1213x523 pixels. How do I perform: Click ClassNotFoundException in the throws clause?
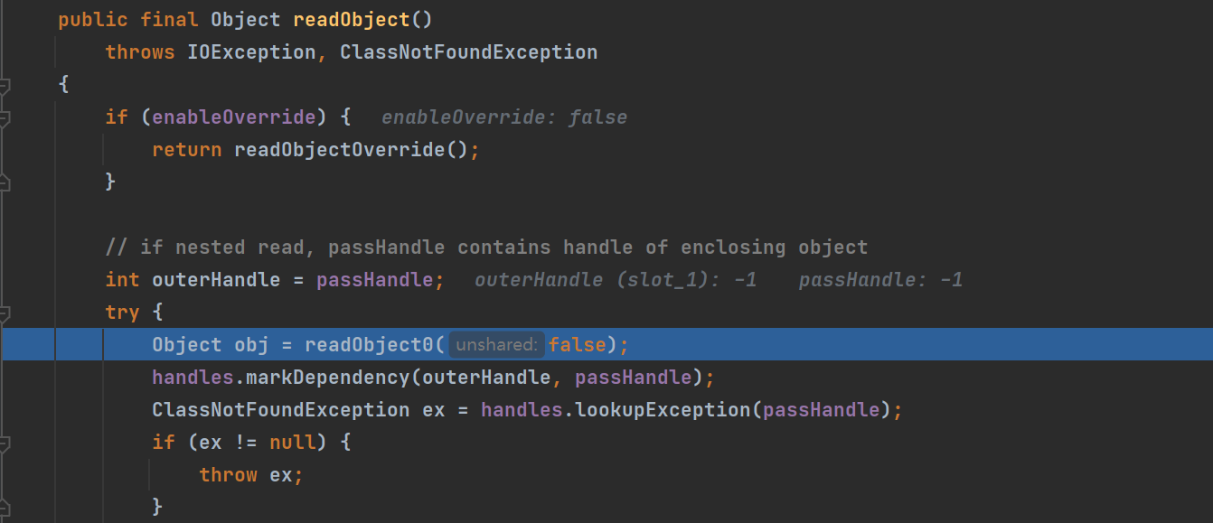(468, 52)
